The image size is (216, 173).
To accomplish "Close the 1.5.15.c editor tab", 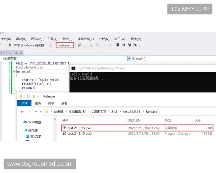I will 21,53.
